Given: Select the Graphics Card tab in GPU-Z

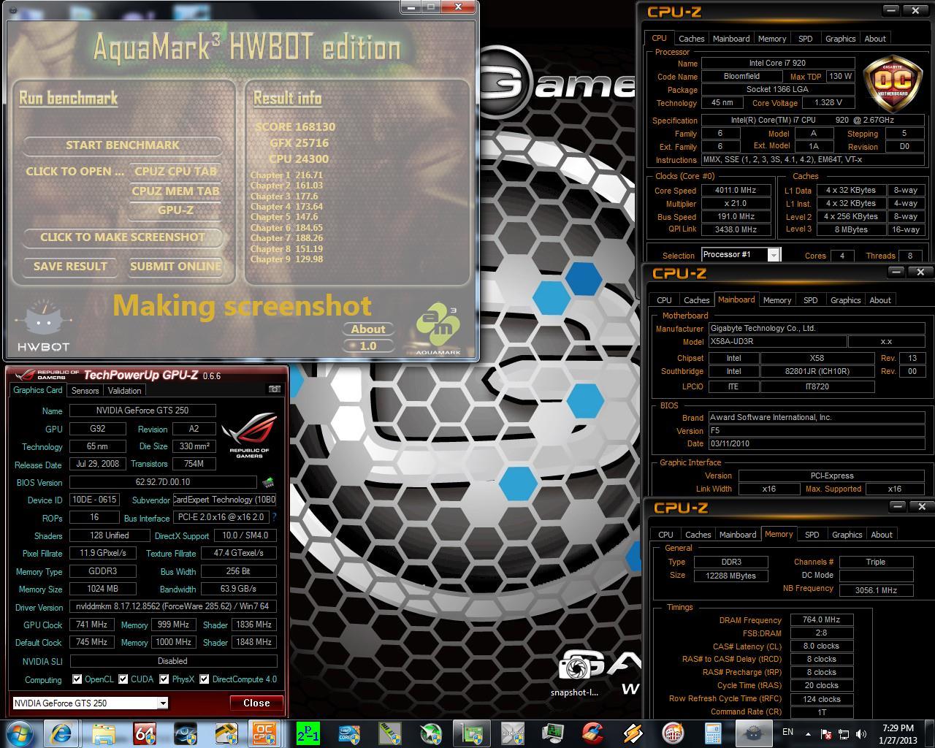Looking at the screenshot, I should 38,390.
